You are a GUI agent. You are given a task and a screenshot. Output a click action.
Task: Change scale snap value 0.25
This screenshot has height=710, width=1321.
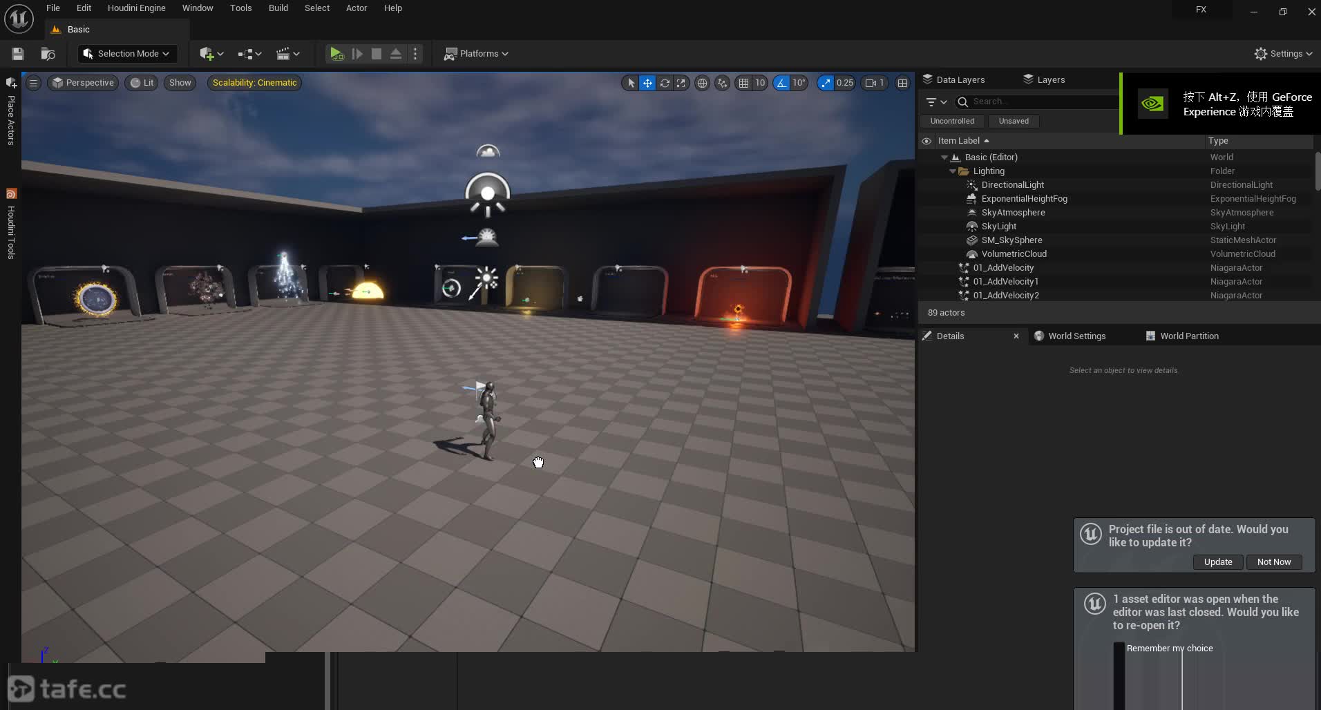[845, 83]
